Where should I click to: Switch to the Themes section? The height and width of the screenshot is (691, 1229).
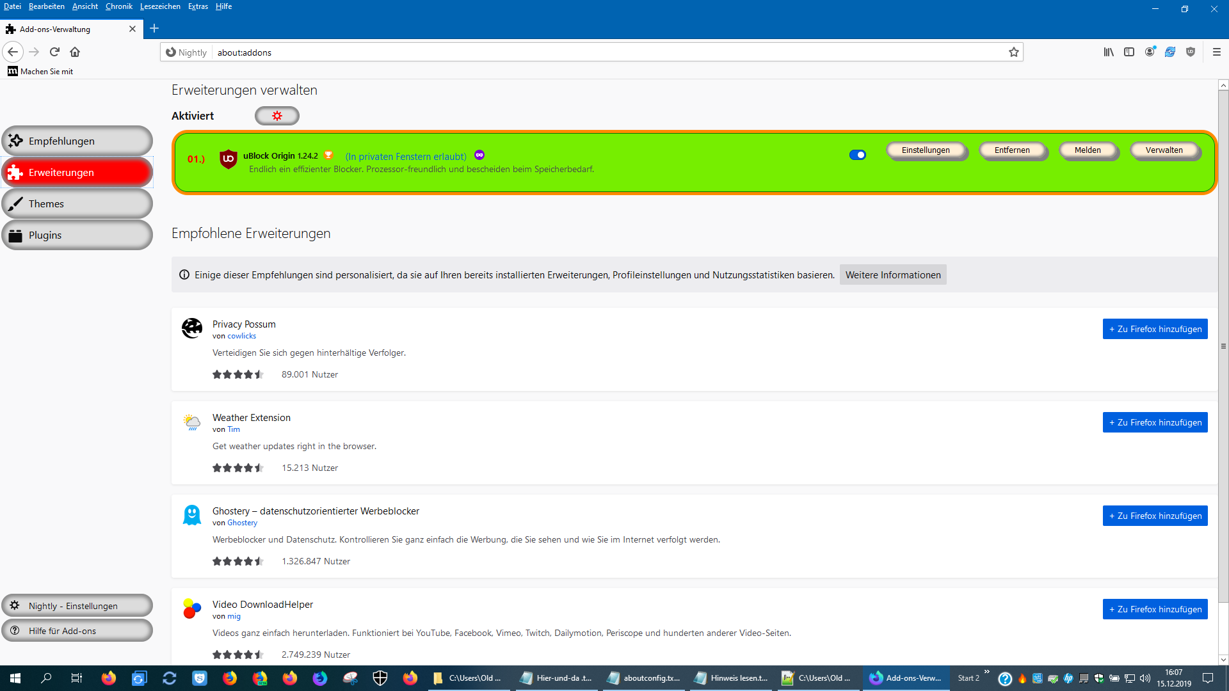[x=77, y=203]
